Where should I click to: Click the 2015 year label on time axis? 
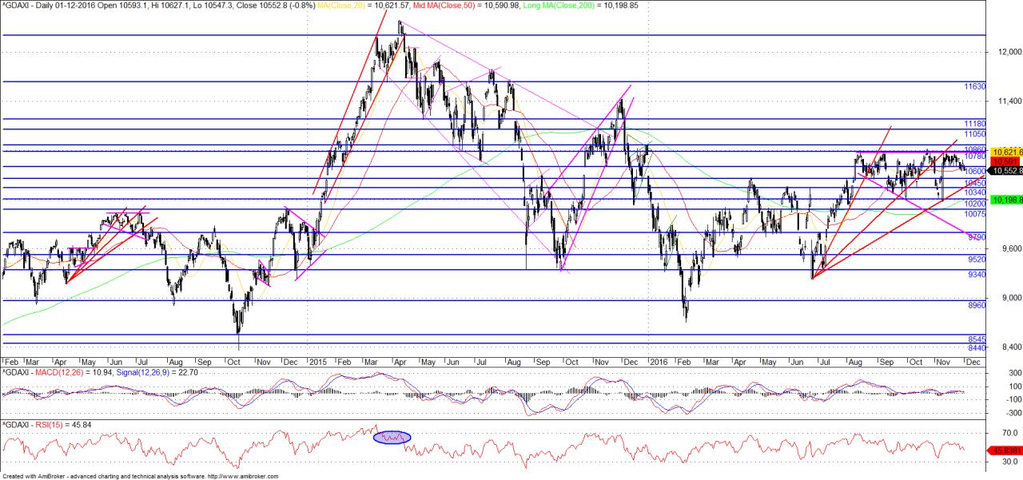[320, 362]
